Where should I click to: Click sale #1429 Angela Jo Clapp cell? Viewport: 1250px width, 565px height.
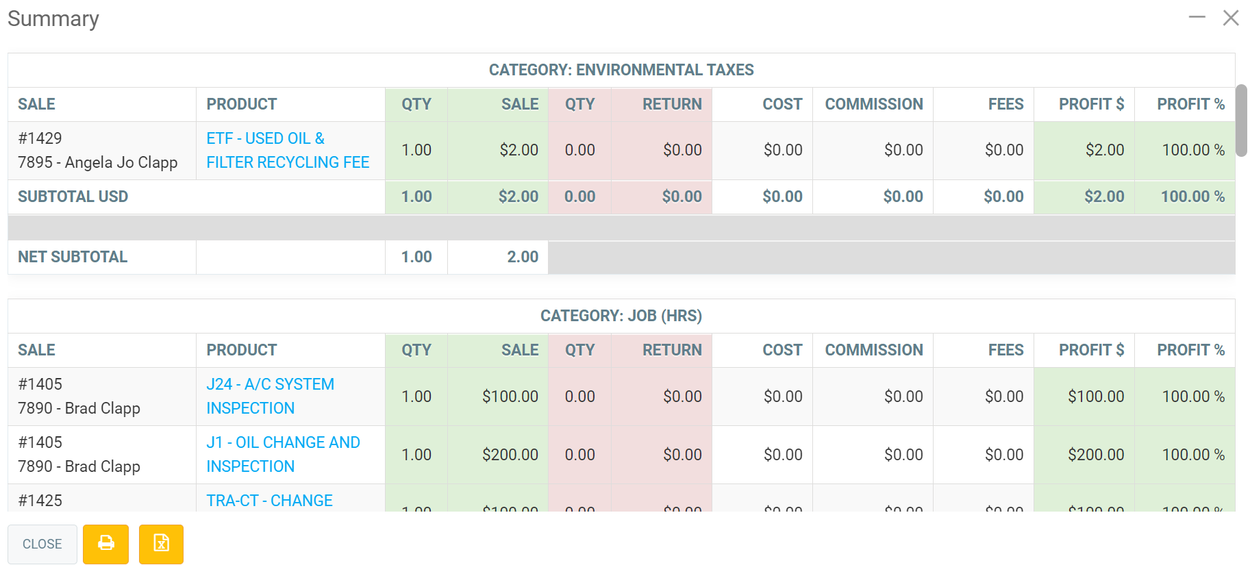(97, 150)
